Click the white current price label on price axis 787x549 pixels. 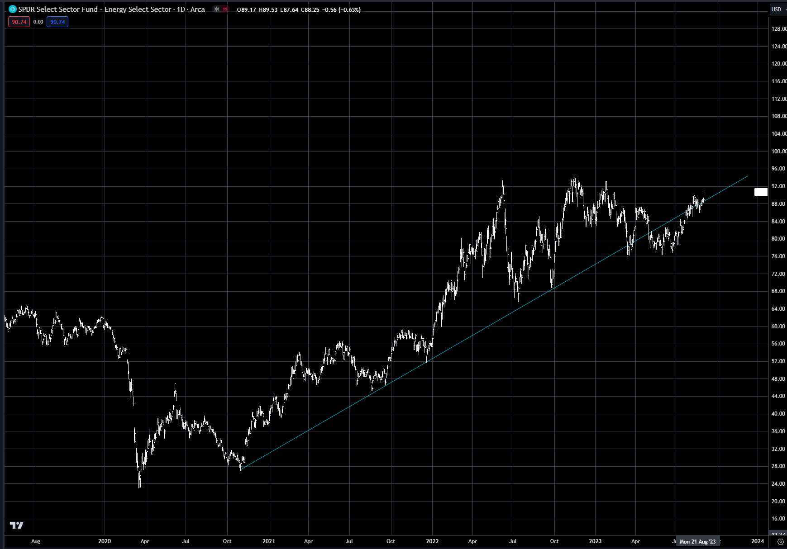(x=761, y=192)
